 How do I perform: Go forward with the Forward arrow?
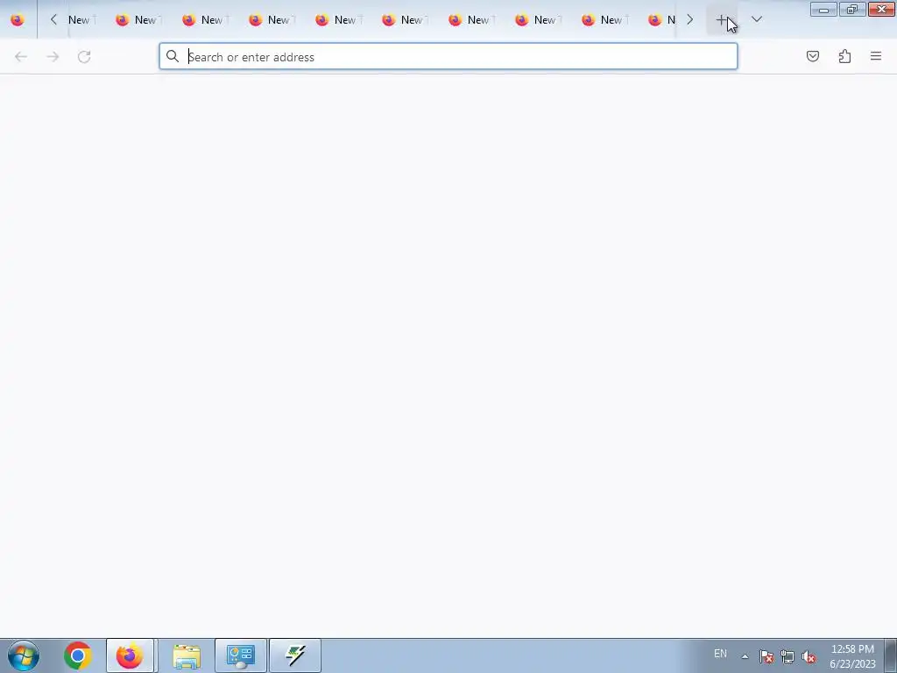(x=53, y=57)
